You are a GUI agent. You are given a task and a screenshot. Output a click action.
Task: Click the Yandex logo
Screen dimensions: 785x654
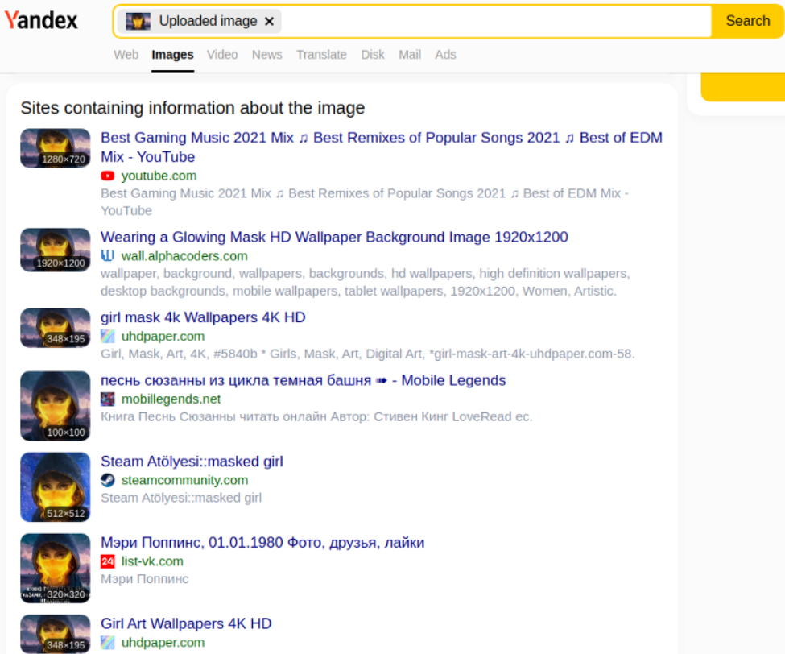[41, 20]
